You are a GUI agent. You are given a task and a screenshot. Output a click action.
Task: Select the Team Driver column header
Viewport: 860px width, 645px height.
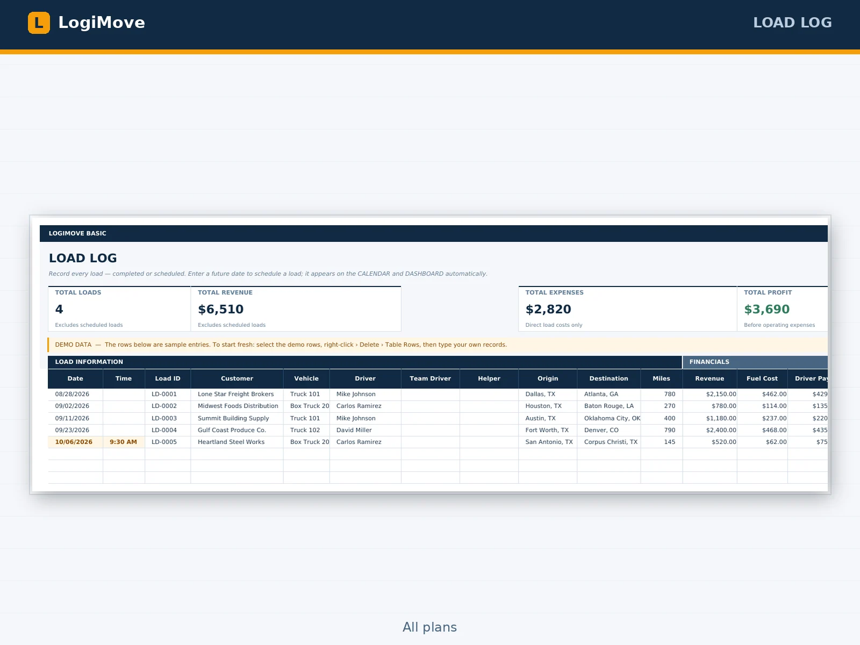click(x=431, y=378)
